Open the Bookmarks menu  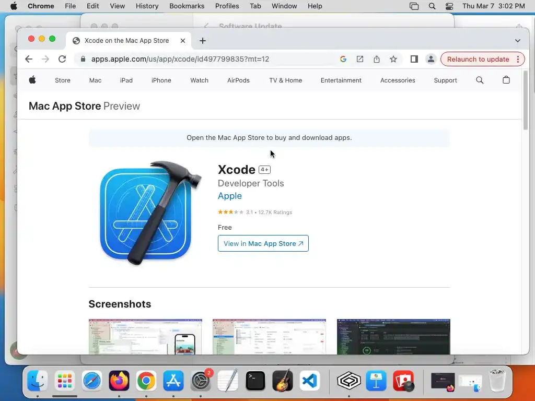coord(187,6)
